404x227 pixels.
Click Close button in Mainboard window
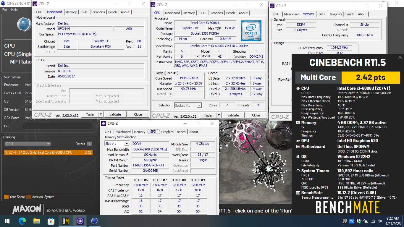[x=138, y=114]
